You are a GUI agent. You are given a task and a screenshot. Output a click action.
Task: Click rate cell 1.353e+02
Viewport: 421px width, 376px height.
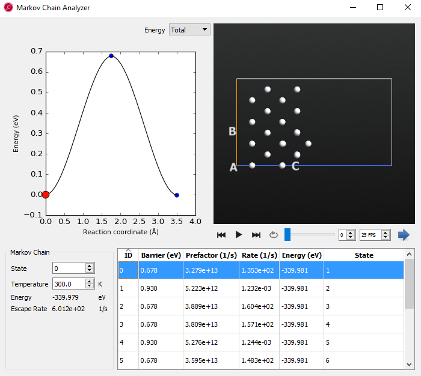click(x=259, y=270)
